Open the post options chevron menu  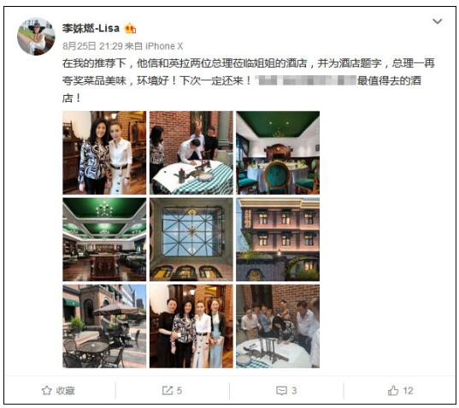click(x=437, y=21)
